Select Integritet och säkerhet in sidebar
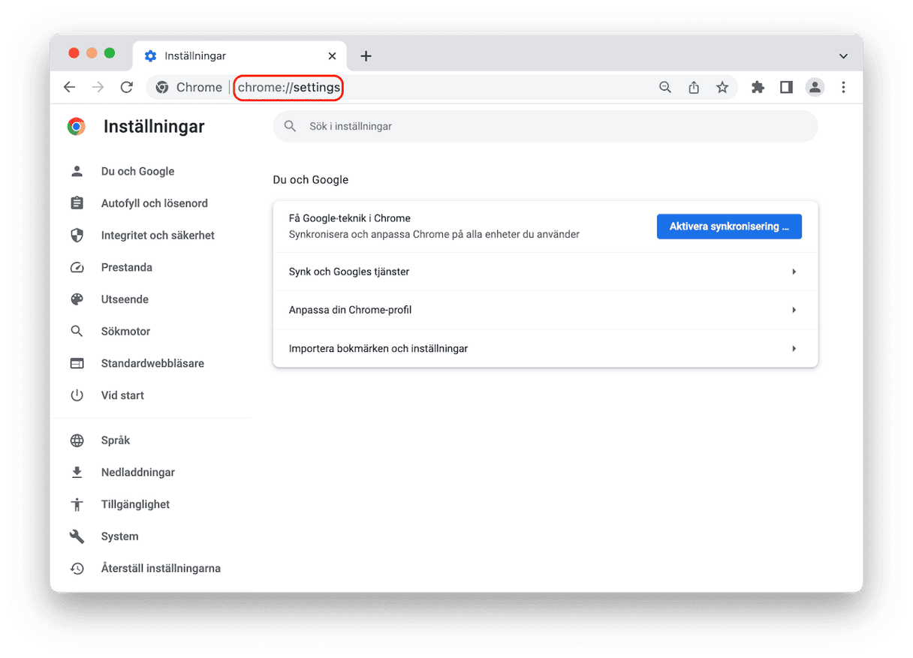The image size is (913, 658). click(158, 236)
